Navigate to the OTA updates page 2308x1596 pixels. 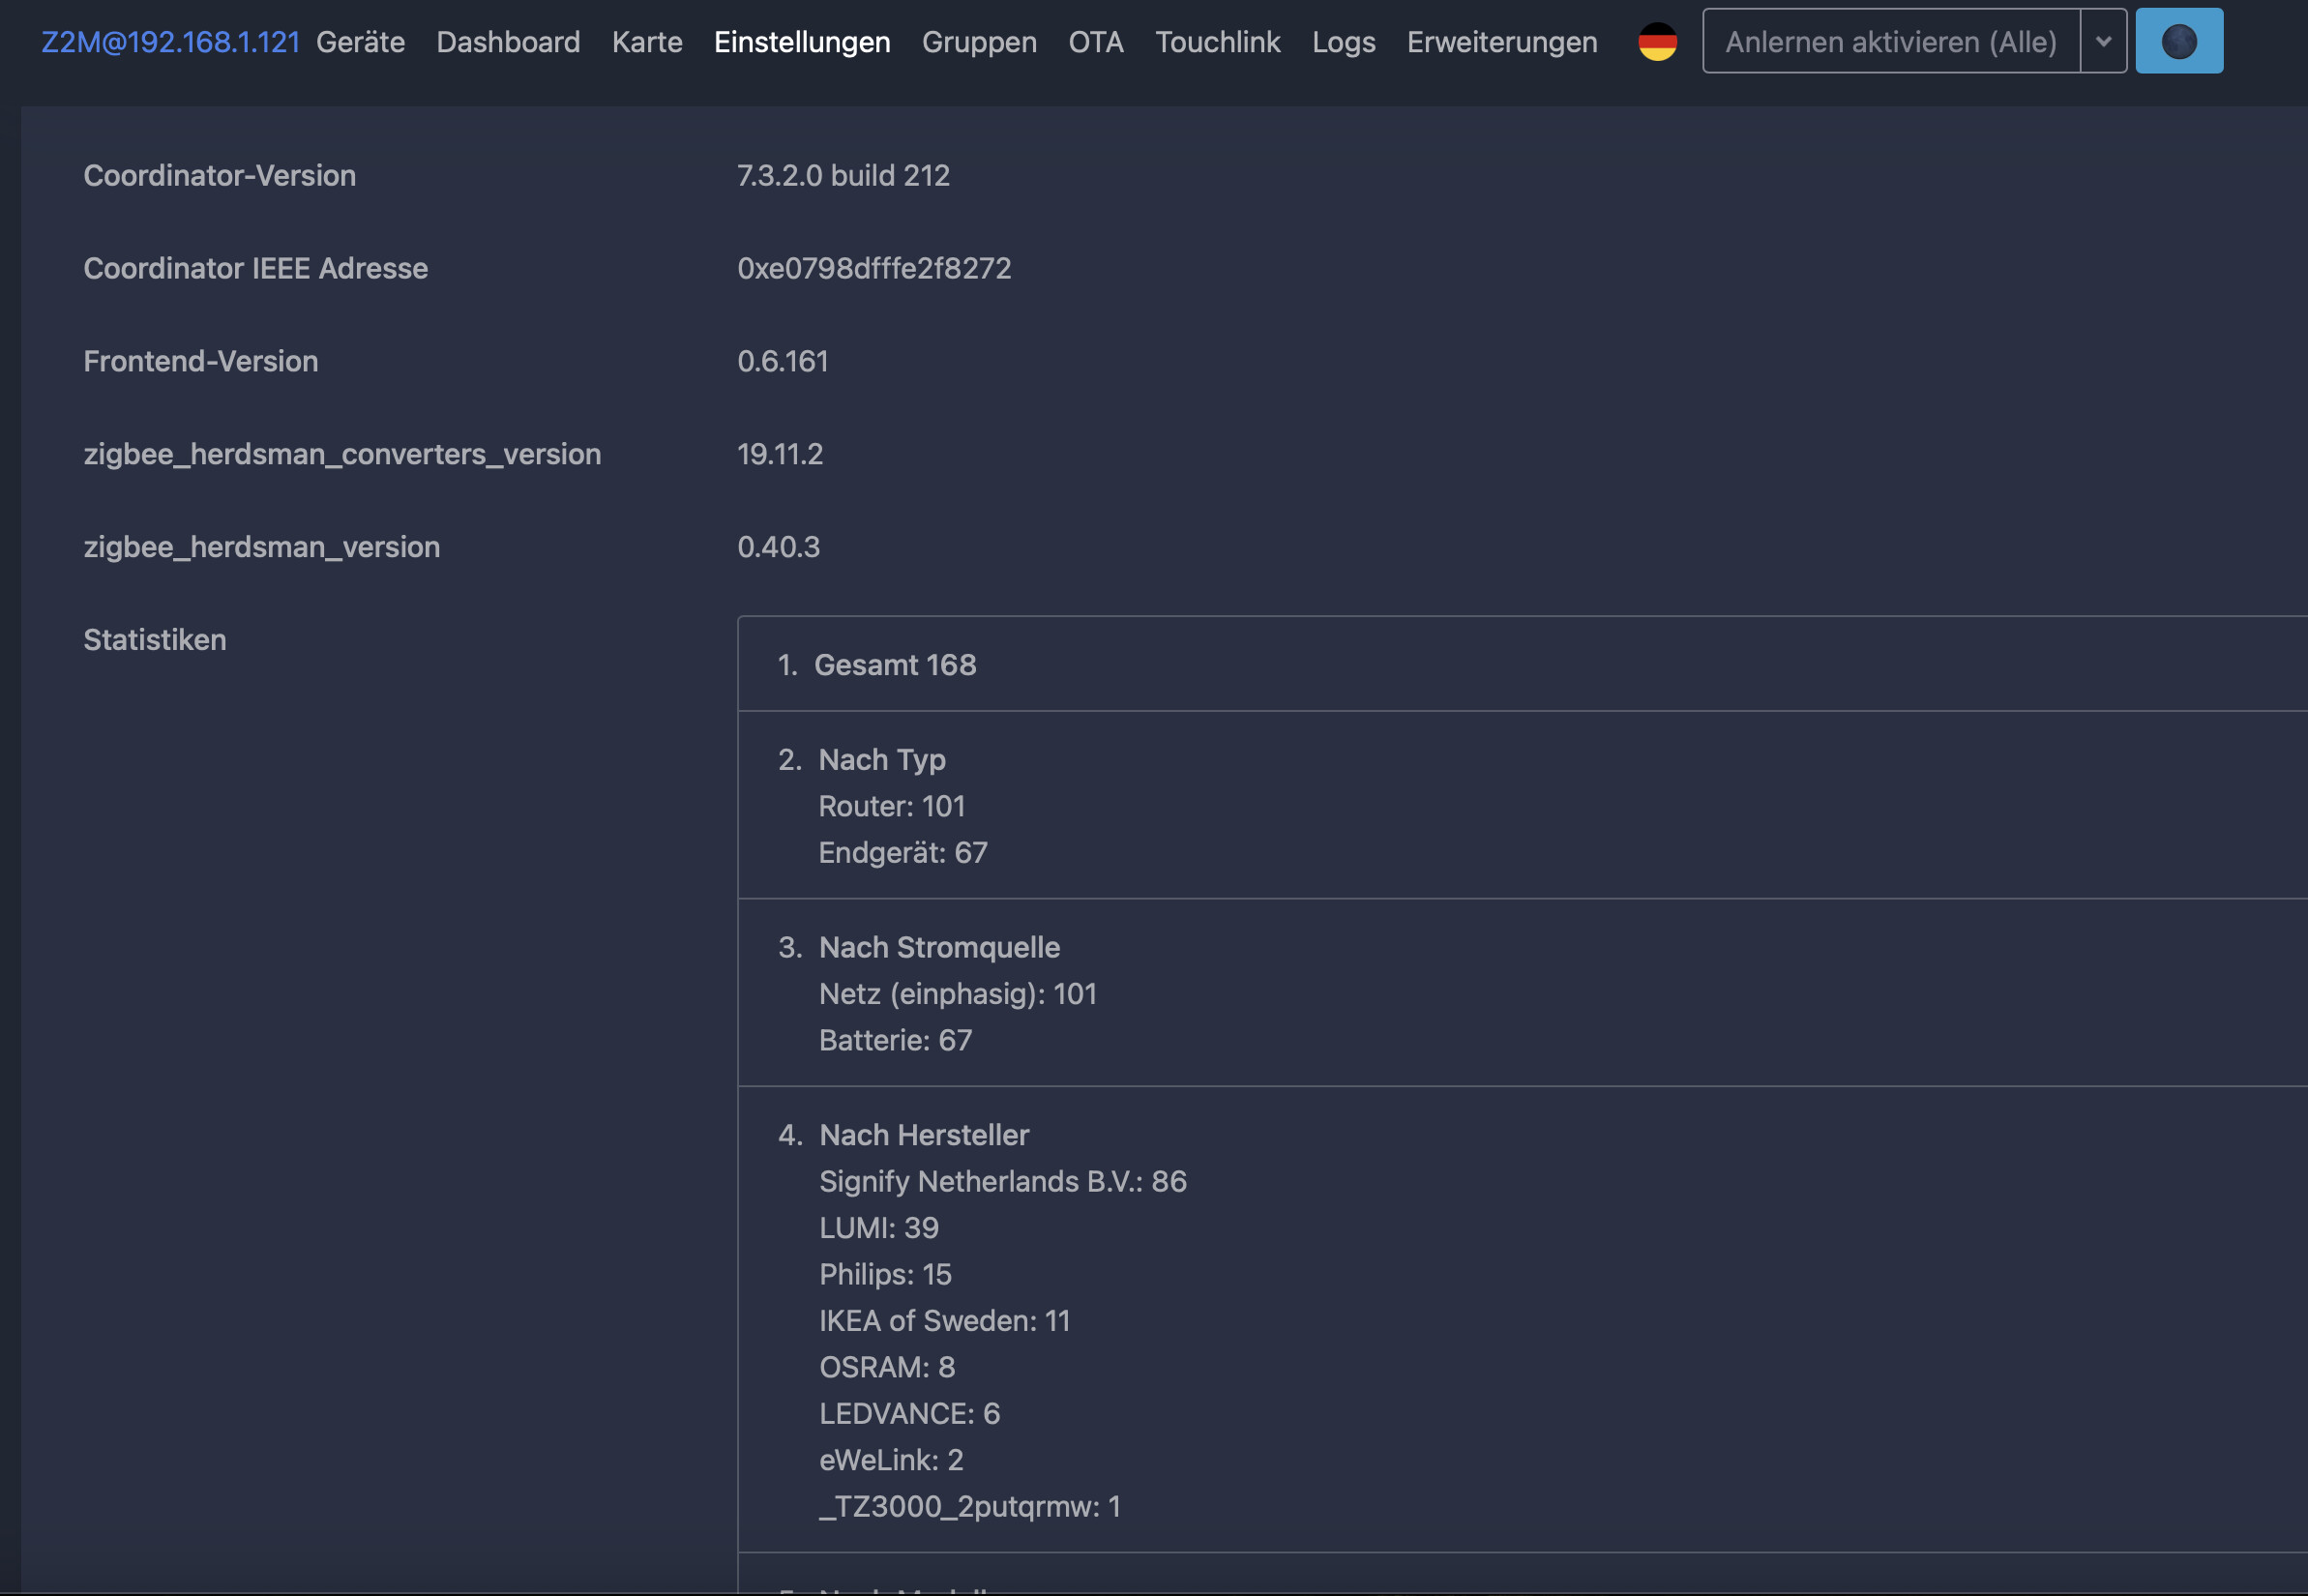(x=1096, y=42)
